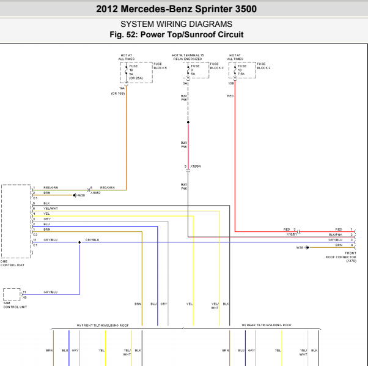
Task: Click 'HOT AT ALL TIMES' above Fuse Block 2
Action: pyautogui.click(x=235, y=57)
